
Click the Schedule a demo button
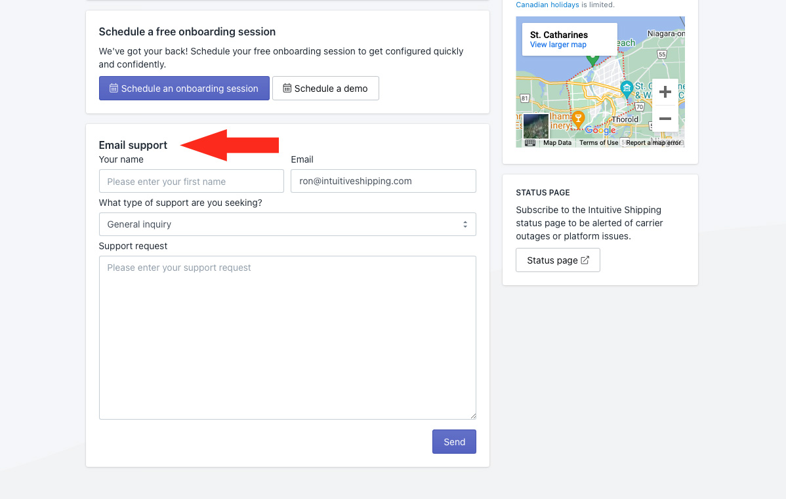click(x=325, y=89)
